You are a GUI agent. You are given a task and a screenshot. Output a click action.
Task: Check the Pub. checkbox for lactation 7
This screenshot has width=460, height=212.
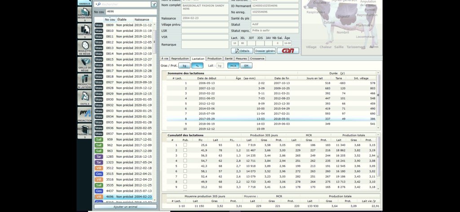pyautogui.click(x=185, y=177)
